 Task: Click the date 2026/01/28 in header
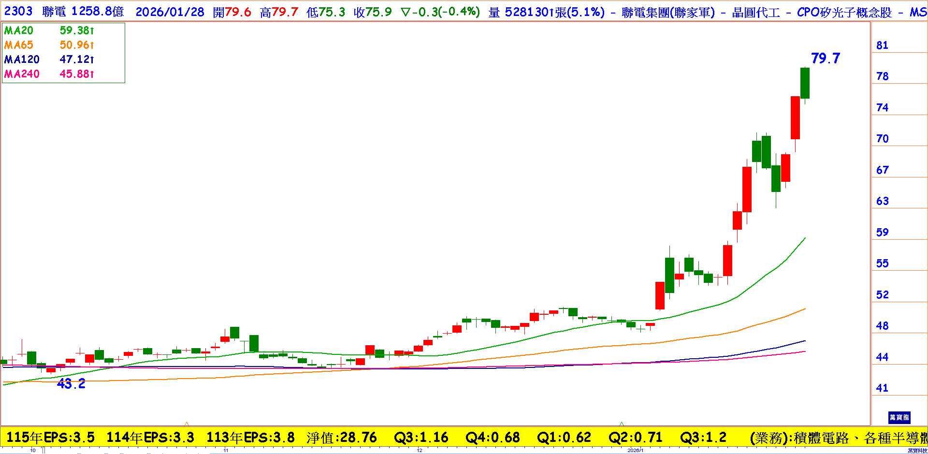click(x=170, y=12)
